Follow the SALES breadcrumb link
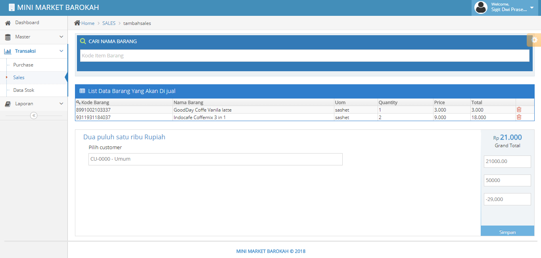541x258 pixels. point(109,23)
